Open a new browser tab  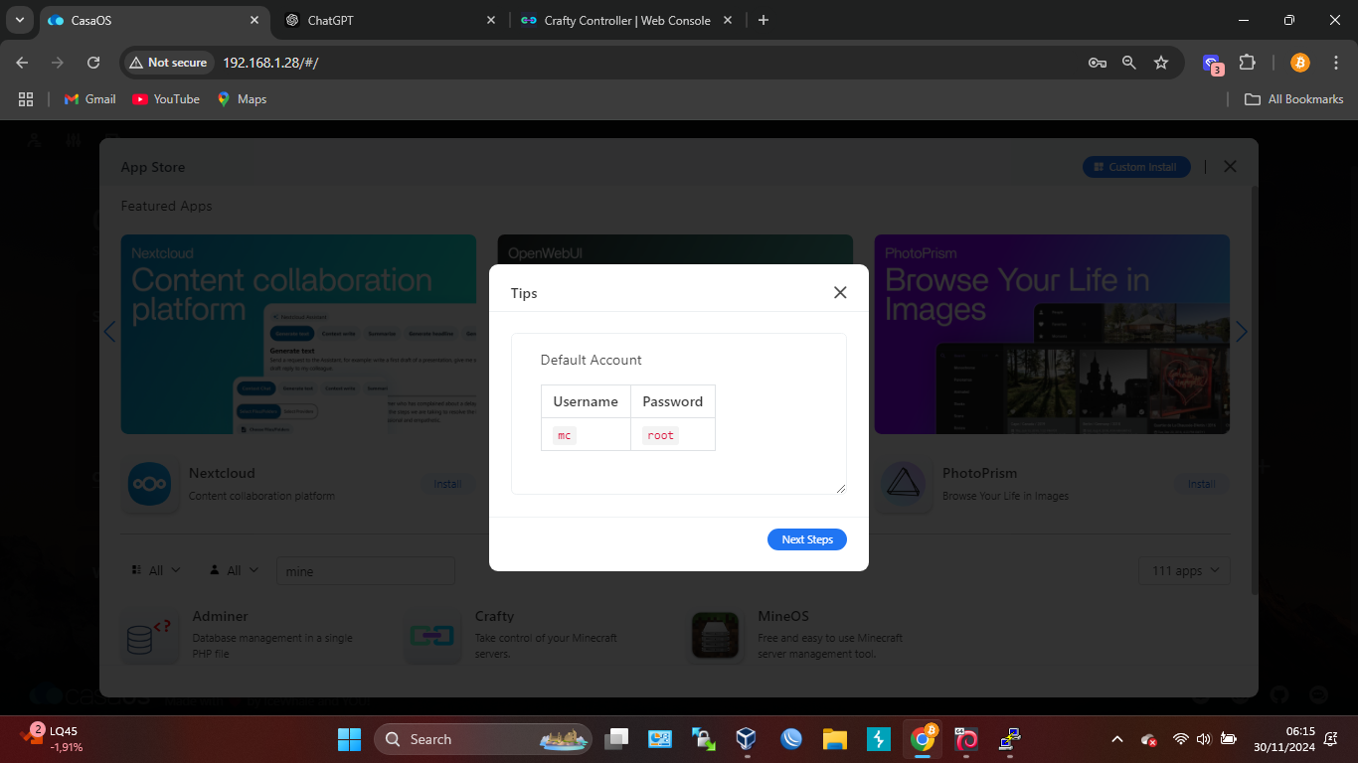[x=763, y=20]
